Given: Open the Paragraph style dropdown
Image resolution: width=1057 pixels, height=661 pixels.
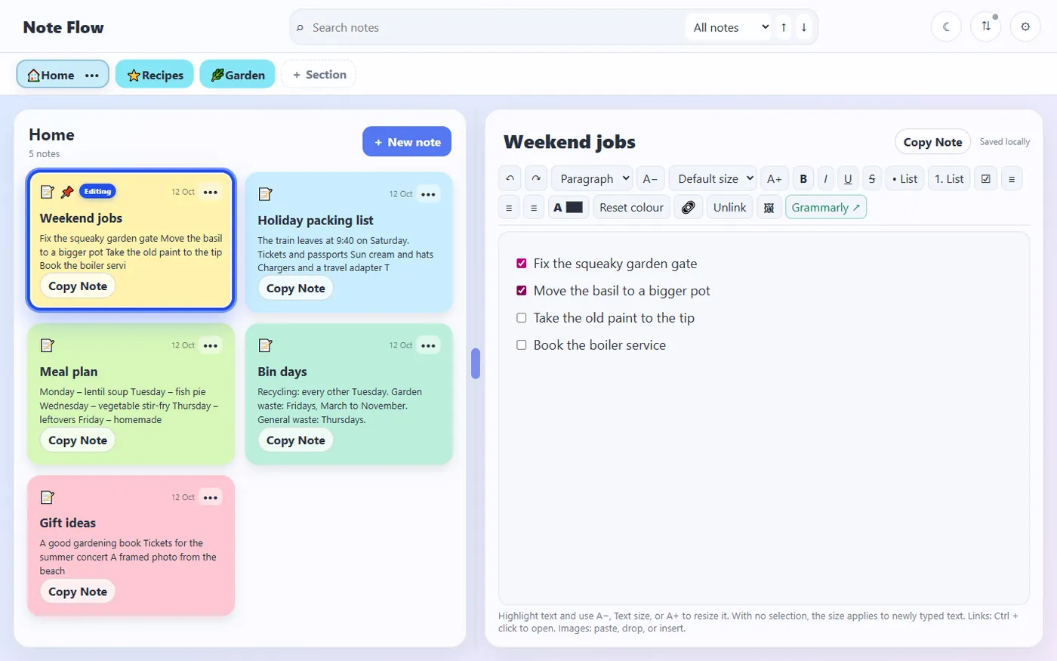Looking at the screenshot, I should point(592,178).
